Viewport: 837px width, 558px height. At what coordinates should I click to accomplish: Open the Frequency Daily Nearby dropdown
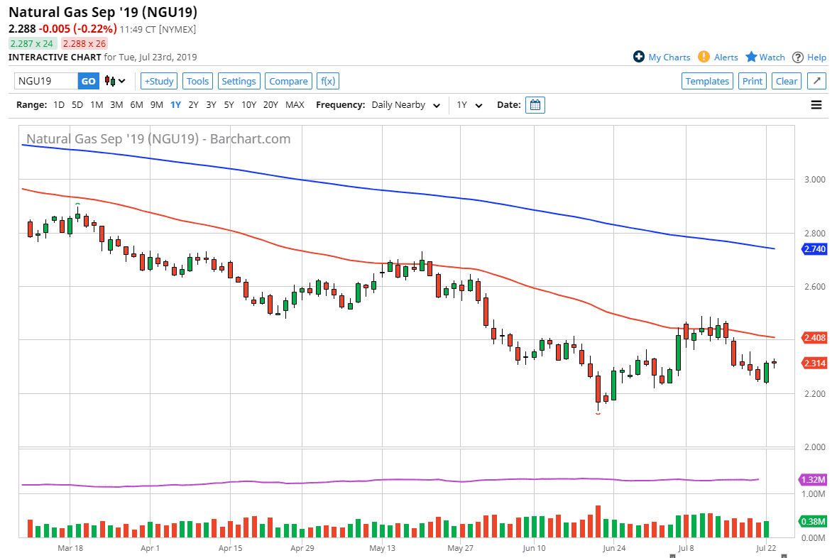(405, 105)
